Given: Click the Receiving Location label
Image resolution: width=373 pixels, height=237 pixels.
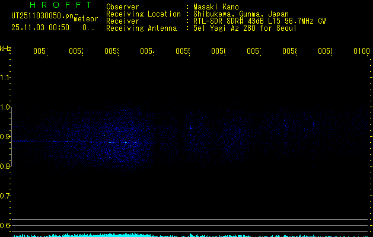Looking at the screenshot, I should point(144,14).
